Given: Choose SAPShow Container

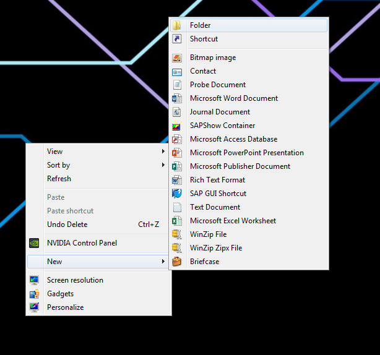Looking at the screenshot, I should (249, 126).
